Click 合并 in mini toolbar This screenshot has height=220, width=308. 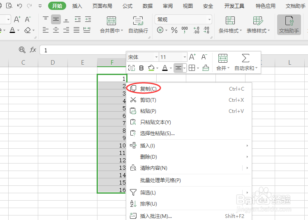(x=223, y=62)
